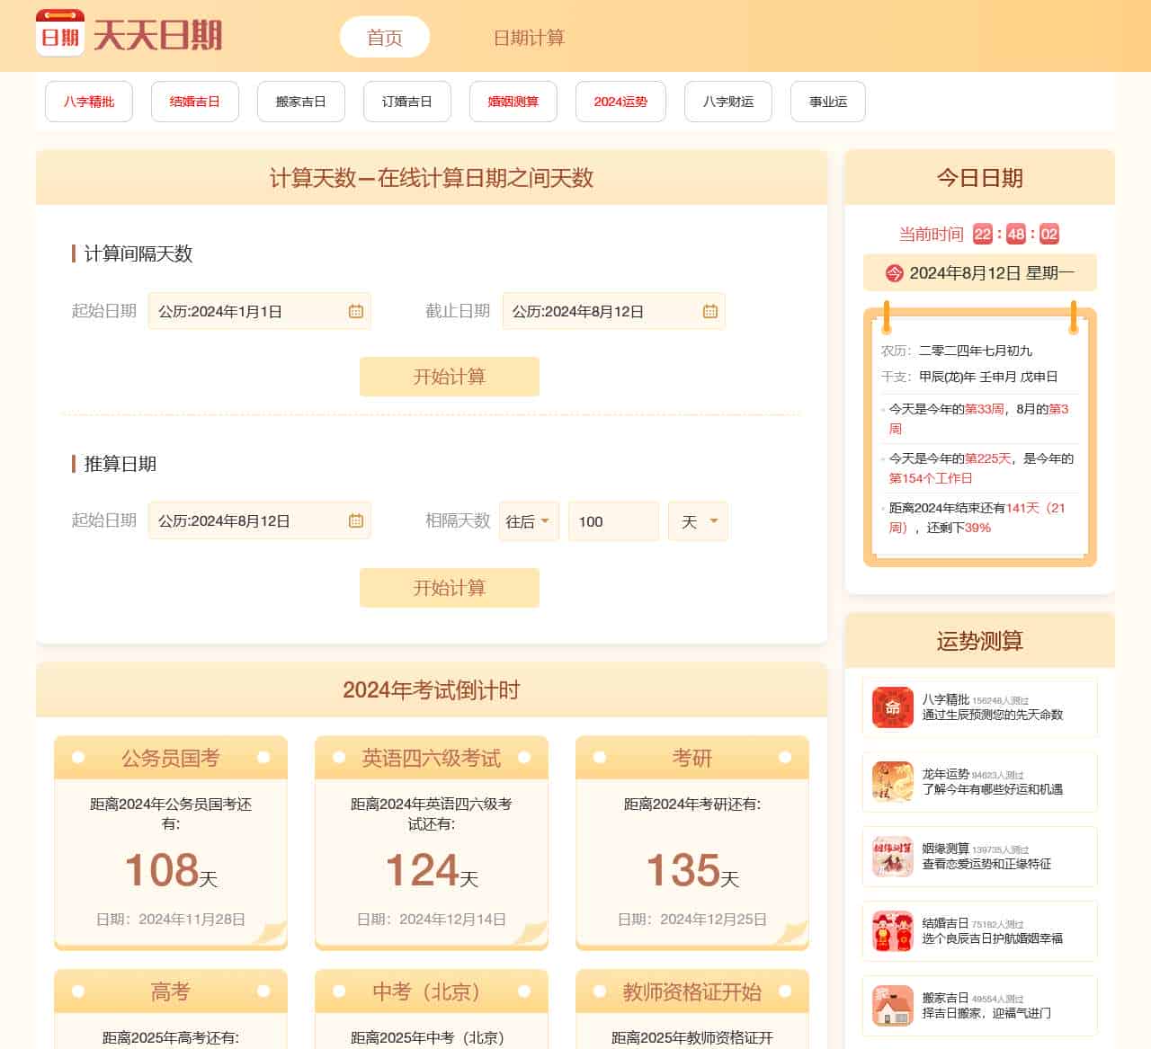Click the 龙年运势 thumbnail icon
Viewport: 1151px width, 1049px height.
point(892,781)
